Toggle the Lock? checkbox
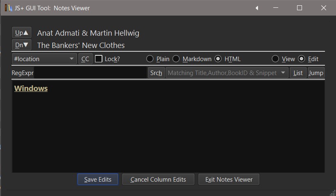Viewport: 336px width, 196px height. [99, 59]
